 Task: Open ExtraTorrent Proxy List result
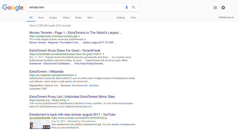click(72, 97)
